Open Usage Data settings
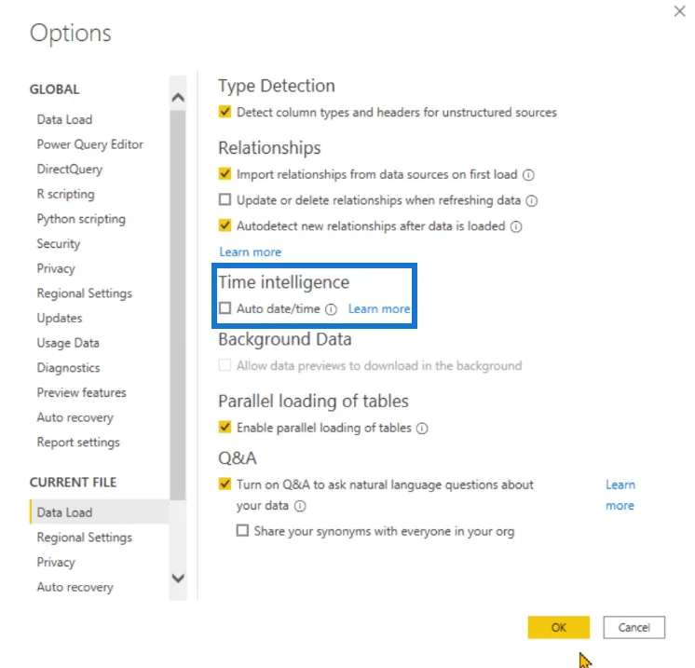Viewport: 695px width, 668px height. click(68, 343)
